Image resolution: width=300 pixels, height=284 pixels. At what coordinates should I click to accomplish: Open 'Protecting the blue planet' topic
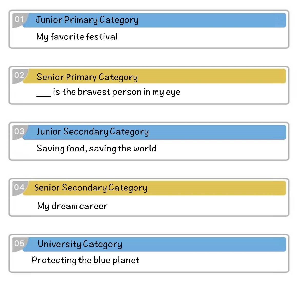point(86,260)
